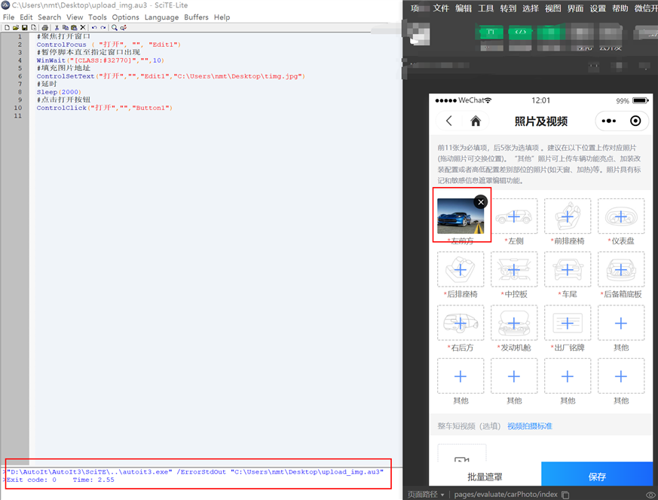Open the Options menu in SciTE

coord(125,17)
